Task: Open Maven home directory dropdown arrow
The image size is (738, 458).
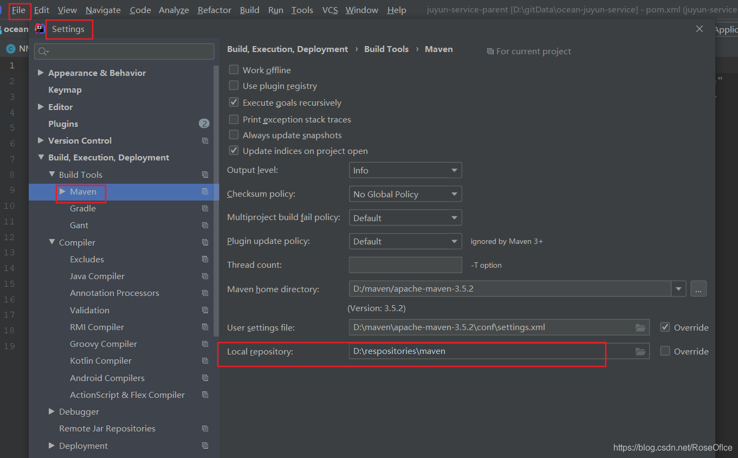Action: 679,289
